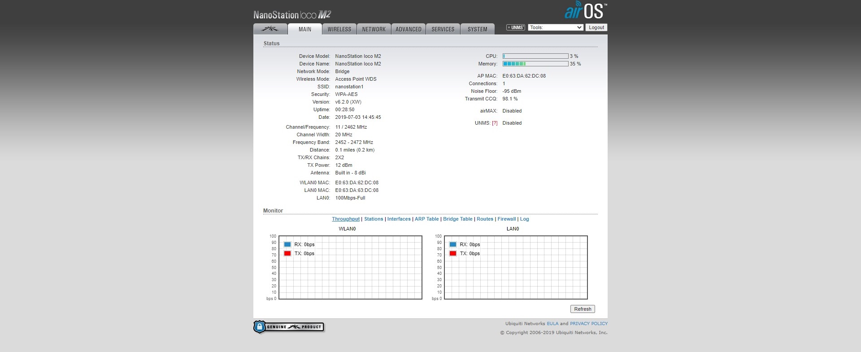Click LAN0 blue RX legend swatch

[453, 244]
